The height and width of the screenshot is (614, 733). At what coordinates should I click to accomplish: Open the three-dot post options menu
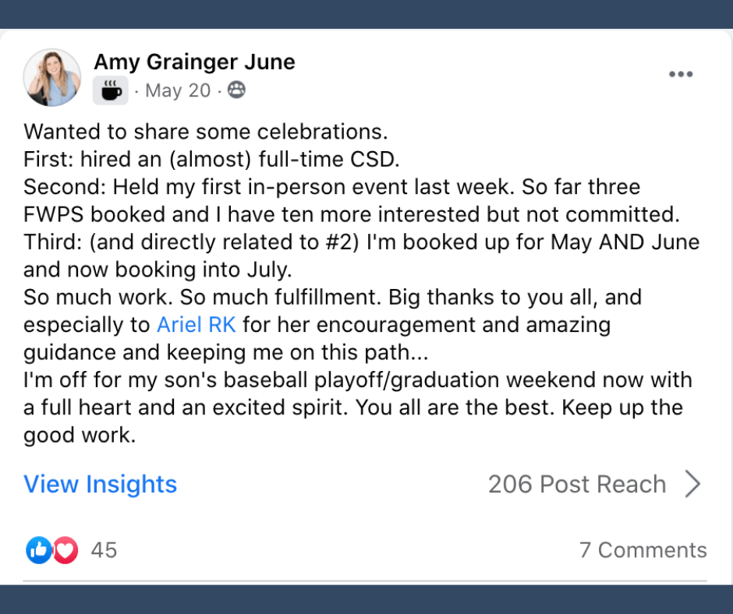point(681,74)
